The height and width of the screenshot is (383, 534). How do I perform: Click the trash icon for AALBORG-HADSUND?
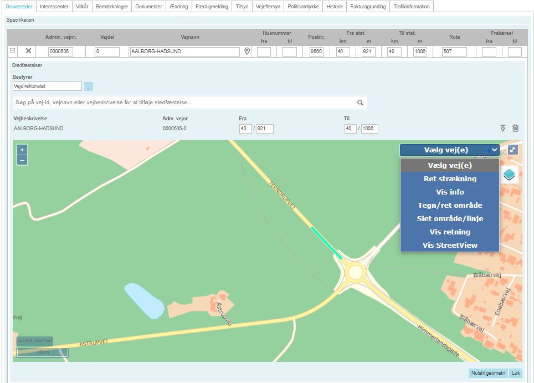(515, 129)
